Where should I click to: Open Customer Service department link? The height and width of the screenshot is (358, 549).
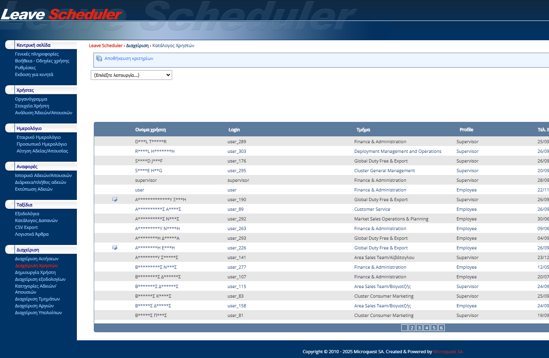coord(372,209)
